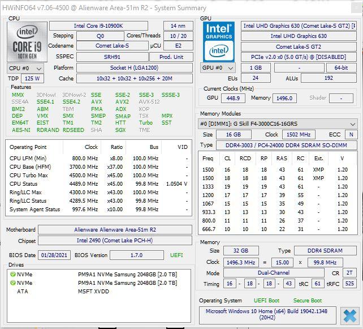Click the Intel Graphics logo
This screenshot has width=363, height=329.
point(219,41)
